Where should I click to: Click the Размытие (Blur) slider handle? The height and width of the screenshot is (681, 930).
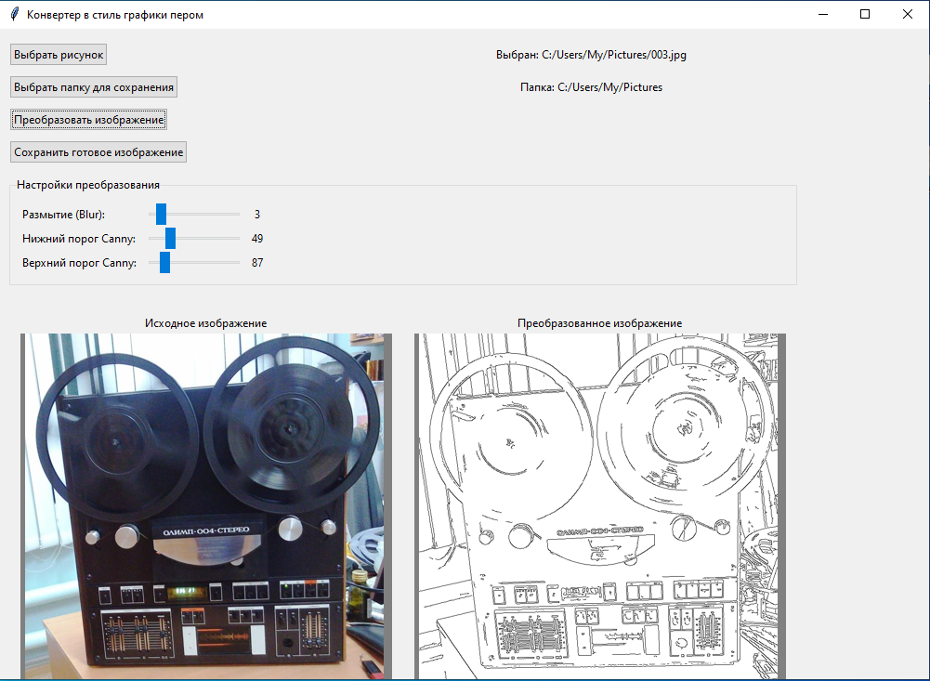pos(161,214)
